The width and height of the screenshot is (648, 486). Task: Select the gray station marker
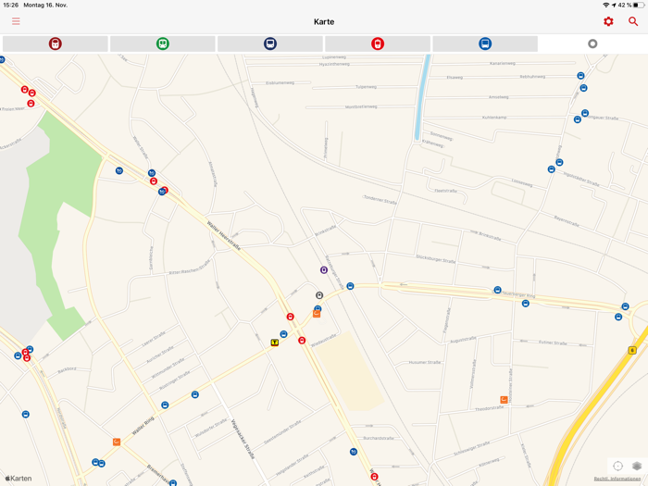click(x=319, y=295)
